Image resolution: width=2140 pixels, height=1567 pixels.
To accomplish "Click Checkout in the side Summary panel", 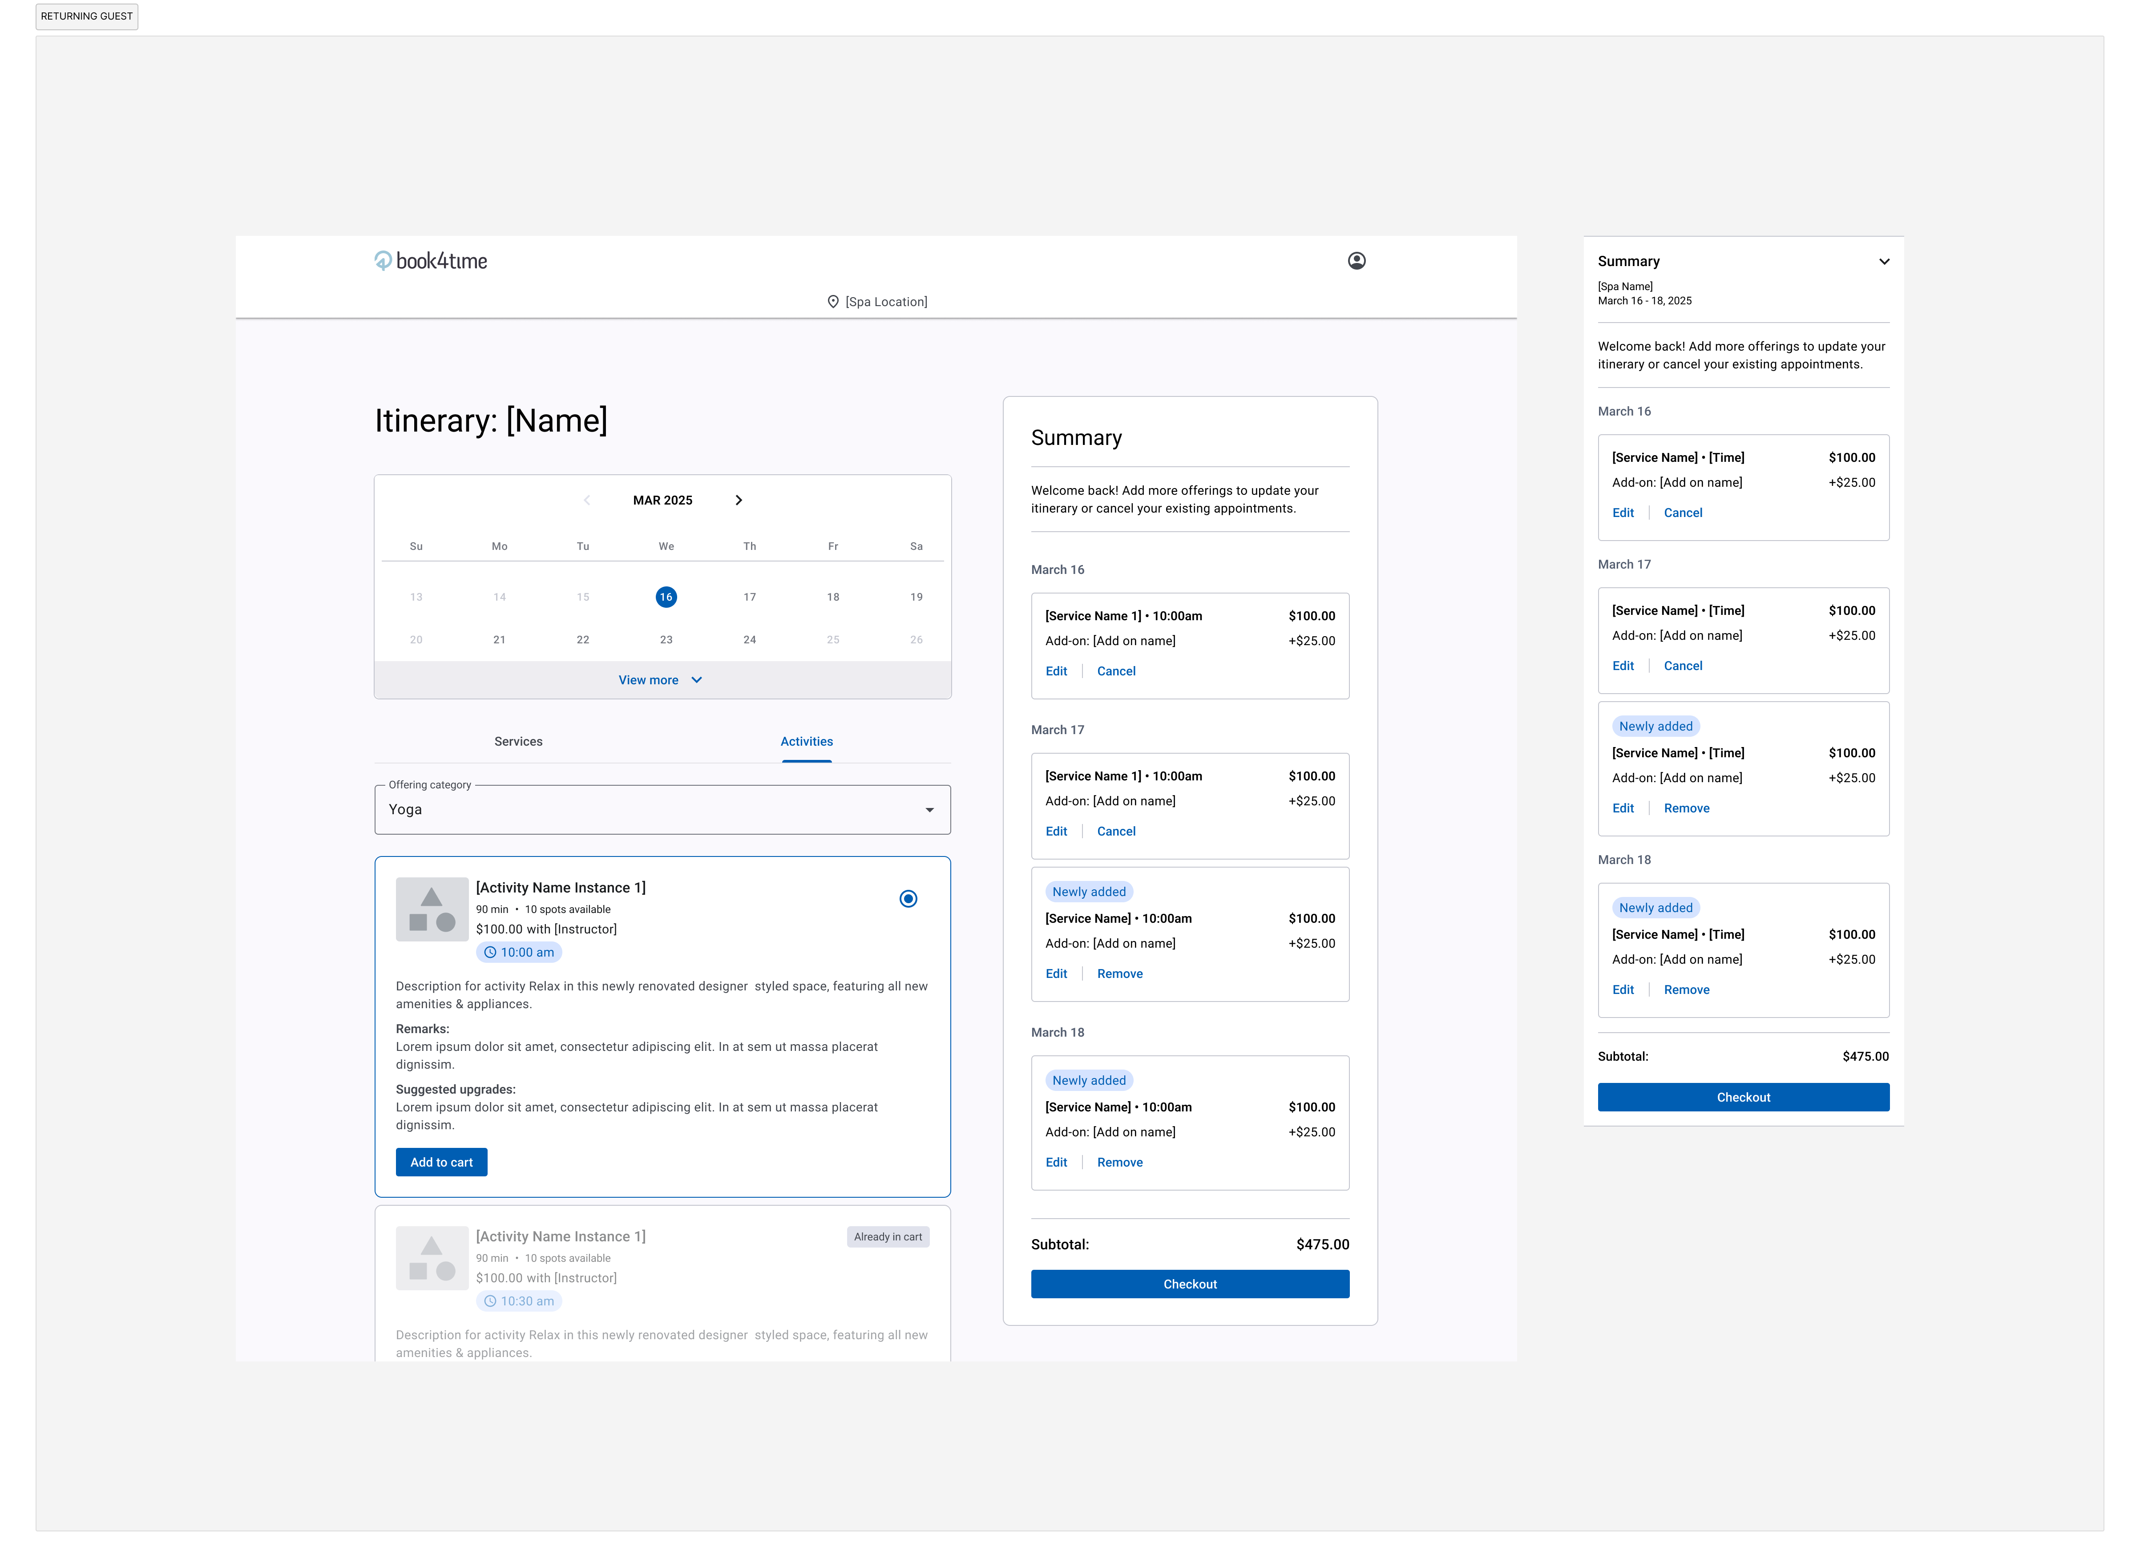I will (1743, 1097).
